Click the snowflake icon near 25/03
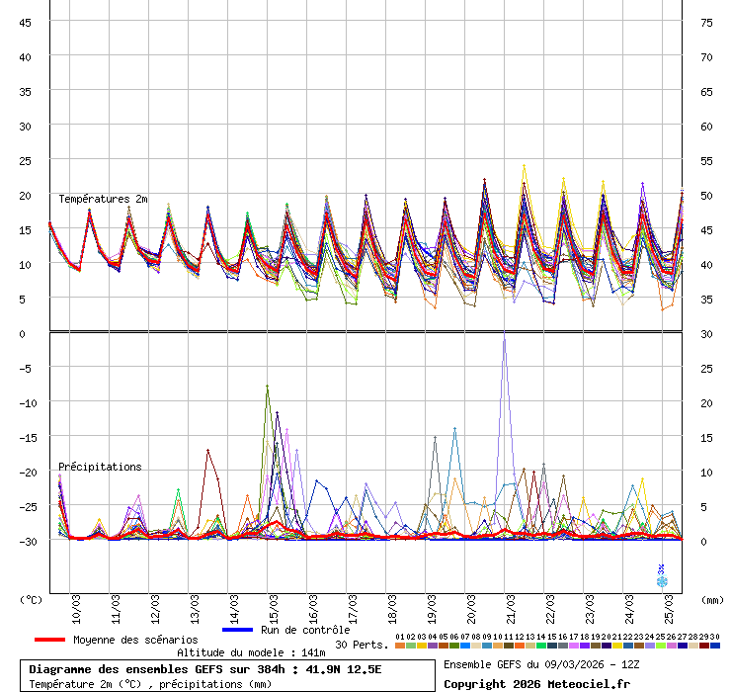Viewport: 731px width, 692px height. (x=662, y=581)
